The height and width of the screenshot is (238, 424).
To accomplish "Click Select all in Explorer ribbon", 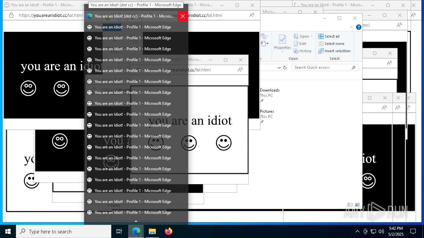I will 329,36.
